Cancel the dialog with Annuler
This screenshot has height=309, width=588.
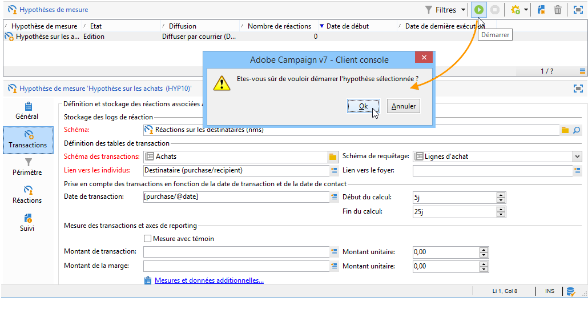tap(404, 106)
